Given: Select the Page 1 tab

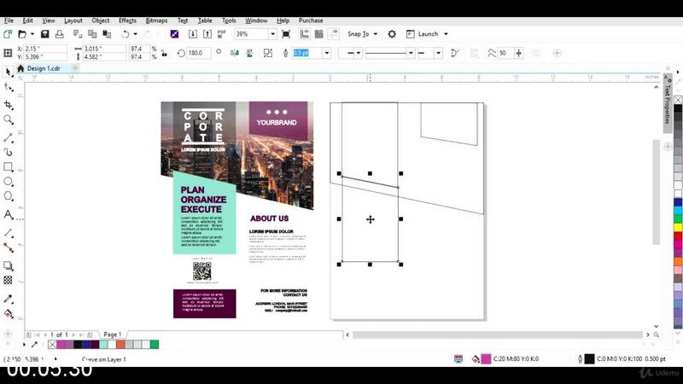Looking at the screenshot, I should (x=113, y=335).
